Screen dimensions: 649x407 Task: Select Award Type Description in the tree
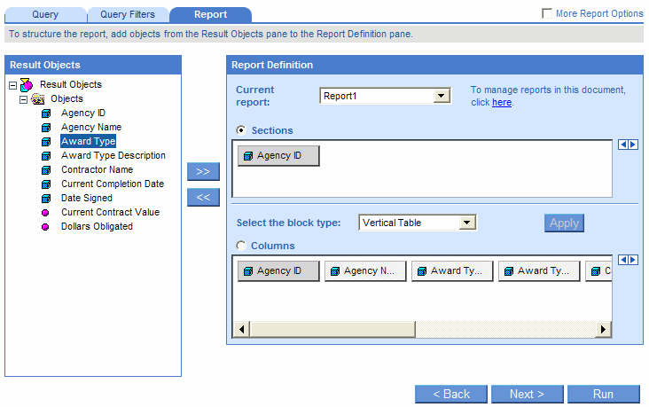(x=113, y=156)
